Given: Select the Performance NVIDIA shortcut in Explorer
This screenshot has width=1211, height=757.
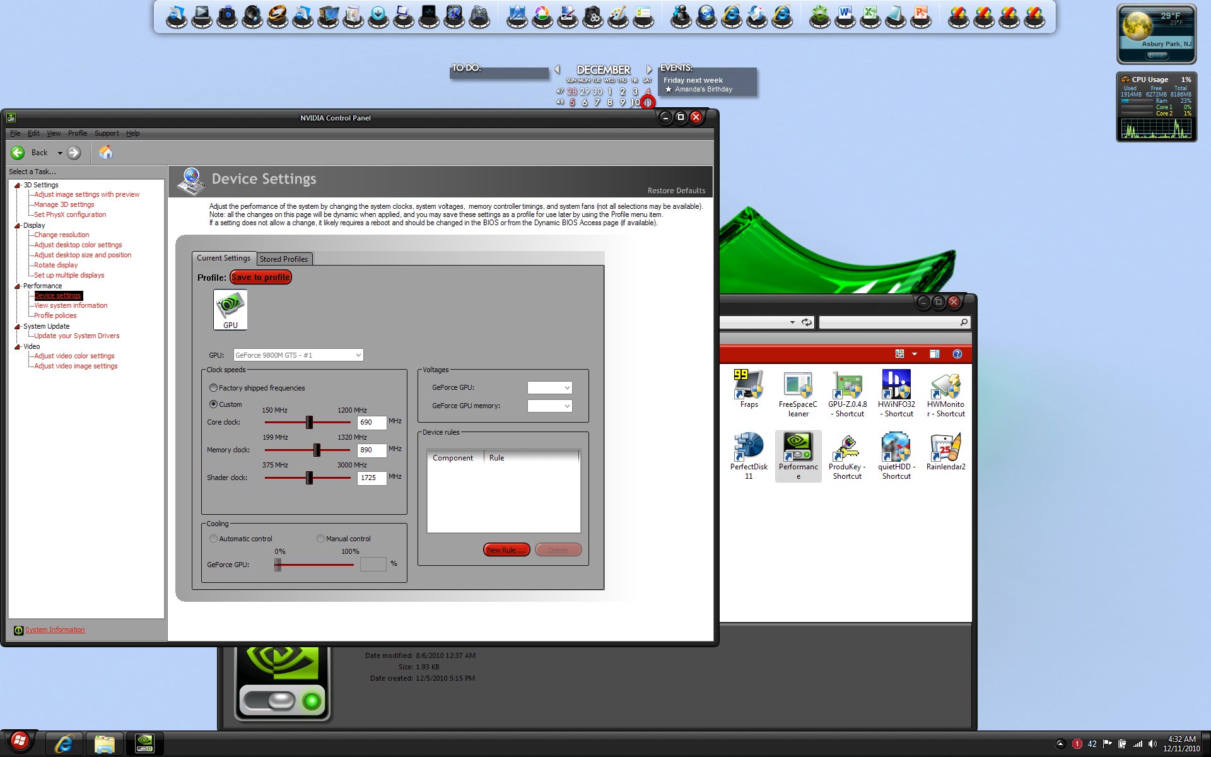Looking at the screenshot, I should 798,456.
